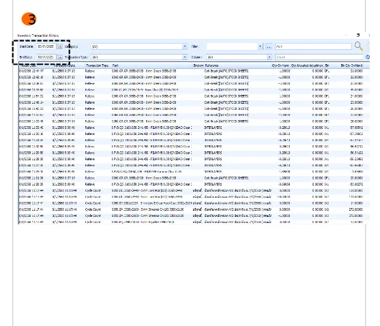Click into the Start Date field
Screen dimensions: 380x326
pyautogui.click(x=46, y=46)
